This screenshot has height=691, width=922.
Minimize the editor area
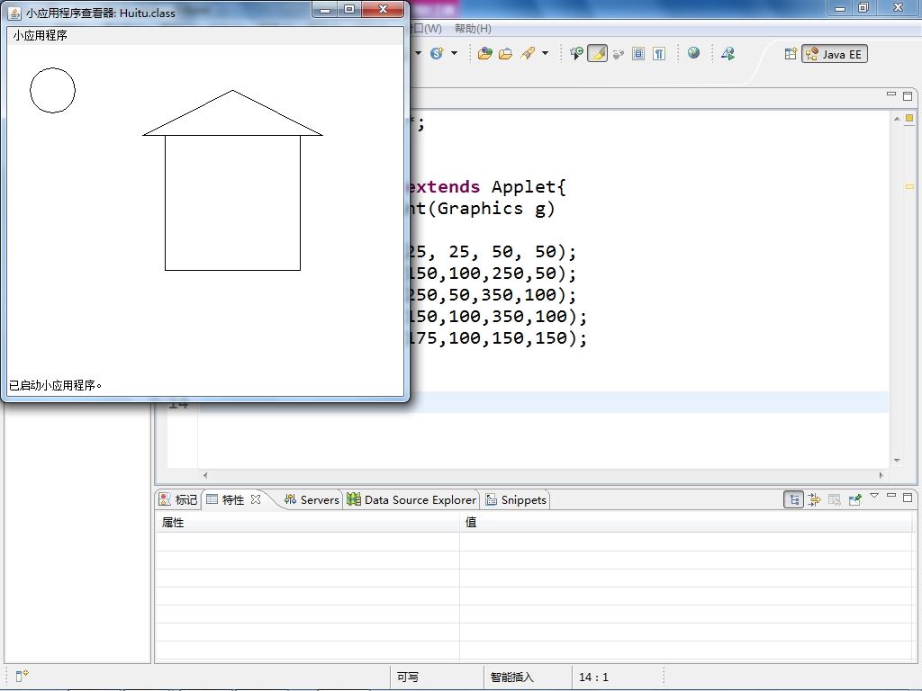pyautogui.click(x=891, y=94)
